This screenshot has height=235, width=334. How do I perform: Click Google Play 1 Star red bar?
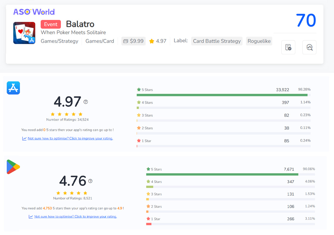149,224
